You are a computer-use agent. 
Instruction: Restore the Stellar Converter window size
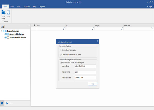(x=150, y=2)
